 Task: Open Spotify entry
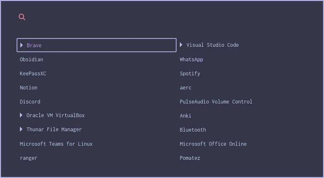(190, 74)
